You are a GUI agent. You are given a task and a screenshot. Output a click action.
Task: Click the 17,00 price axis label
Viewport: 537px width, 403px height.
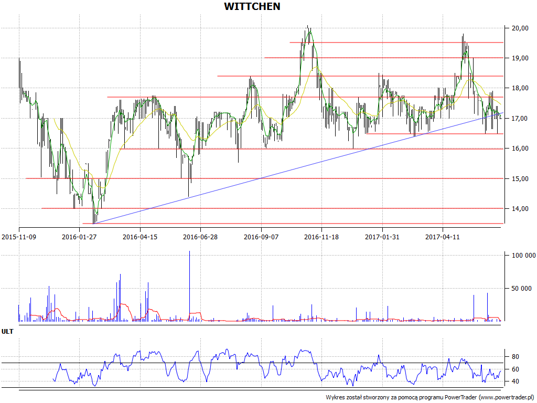pos(520,118)
